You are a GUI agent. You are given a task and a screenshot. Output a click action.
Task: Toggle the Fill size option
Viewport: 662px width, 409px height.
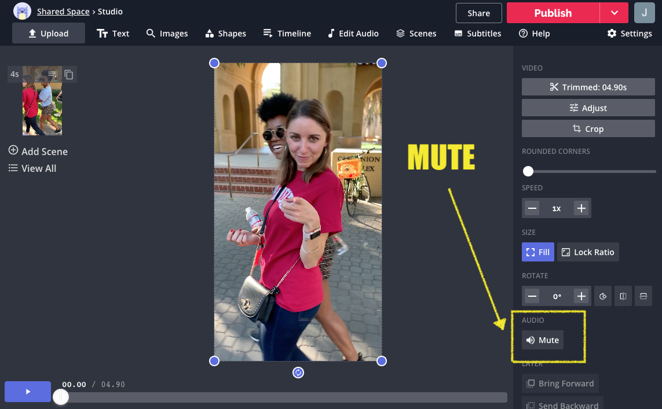tap(537, 252)
